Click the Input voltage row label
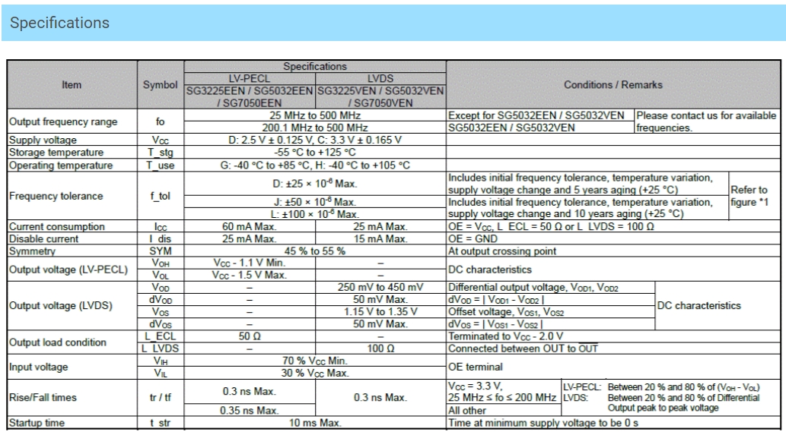 [x=38, y=367]
